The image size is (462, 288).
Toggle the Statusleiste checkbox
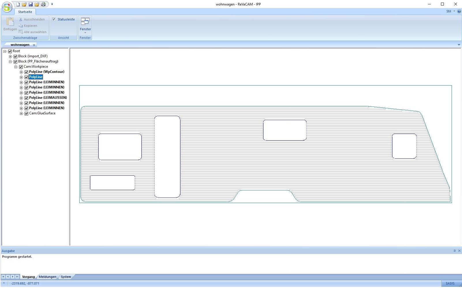54,19
